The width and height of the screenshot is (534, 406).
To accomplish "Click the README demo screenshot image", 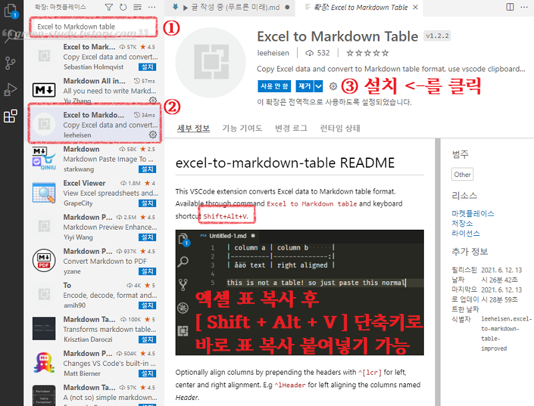I will point(300,292).
